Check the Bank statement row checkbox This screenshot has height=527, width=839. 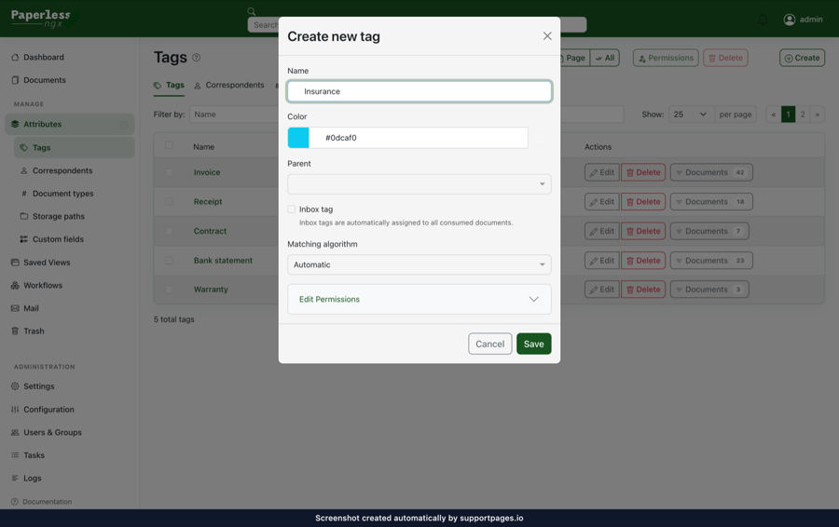tap(169, 261)
